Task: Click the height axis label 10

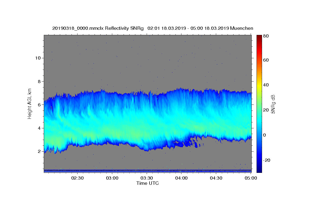Action: 38,58
